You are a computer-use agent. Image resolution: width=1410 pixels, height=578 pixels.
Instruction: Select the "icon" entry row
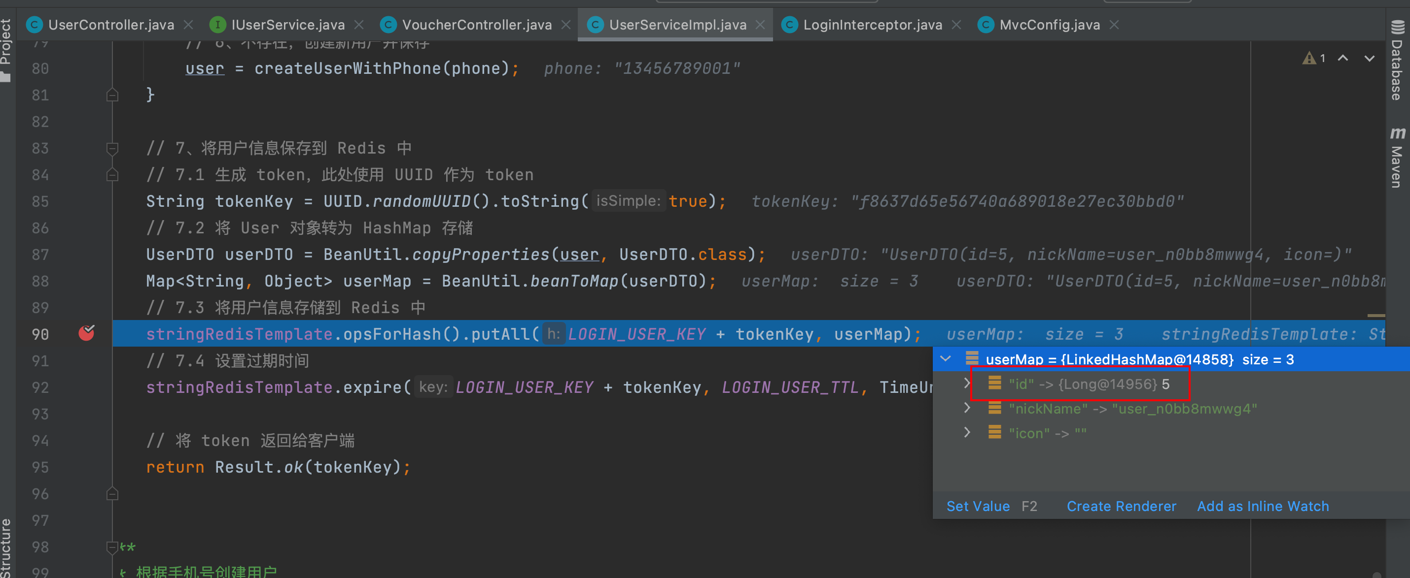[1171, 433]
